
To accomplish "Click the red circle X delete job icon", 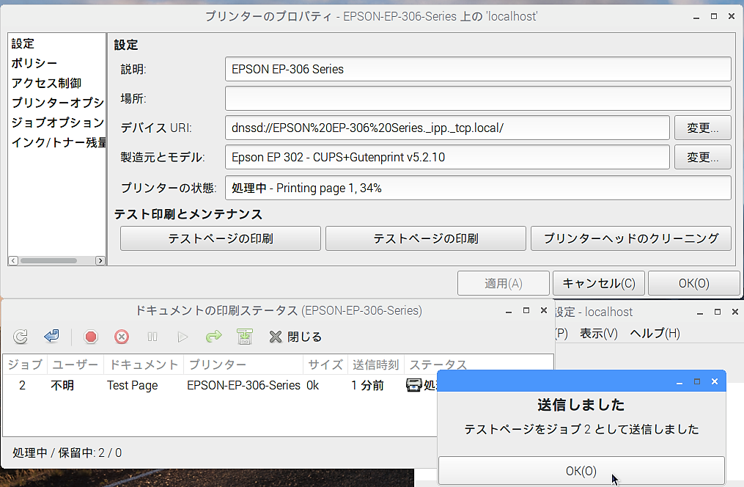I will (122, 337).
